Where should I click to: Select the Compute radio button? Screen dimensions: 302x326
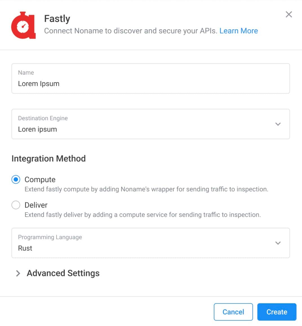16,179
